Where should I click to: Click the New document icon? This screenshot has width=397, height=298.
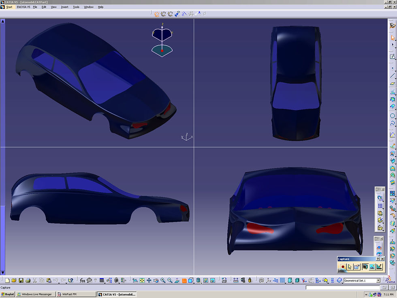tap(7, 280)
